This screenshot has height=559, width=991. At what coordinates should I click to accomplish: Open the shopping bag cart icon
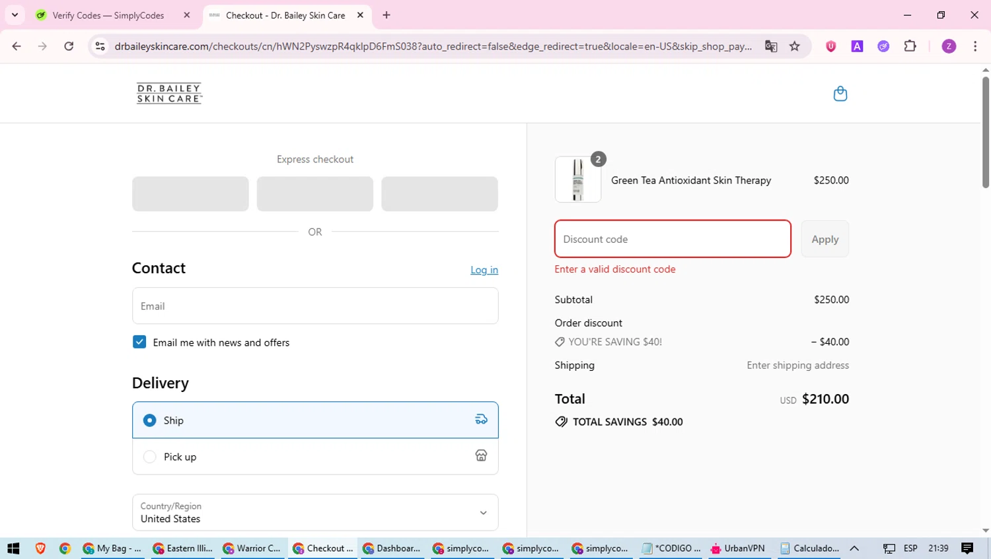click(840, 94)
